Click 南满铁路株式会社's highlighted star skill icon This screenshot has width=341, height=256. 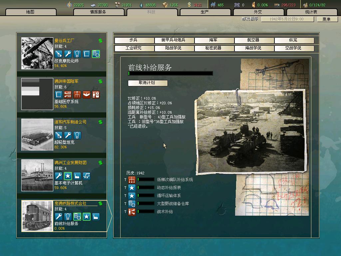click(87, 217)
